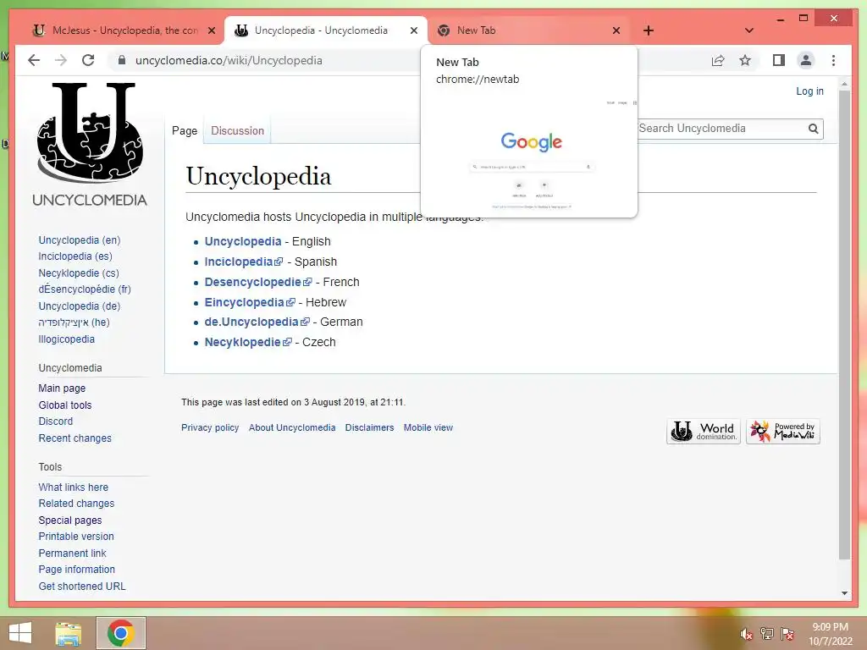Viewport: 867px width, 650px height.
Task: Open What links here
Action: tap(73, 487)
